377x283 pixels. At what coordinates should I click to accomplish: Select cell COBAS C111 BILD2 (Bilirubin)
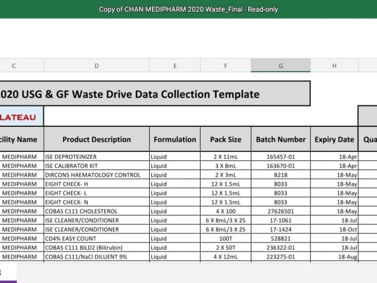[x=97, y=248]
